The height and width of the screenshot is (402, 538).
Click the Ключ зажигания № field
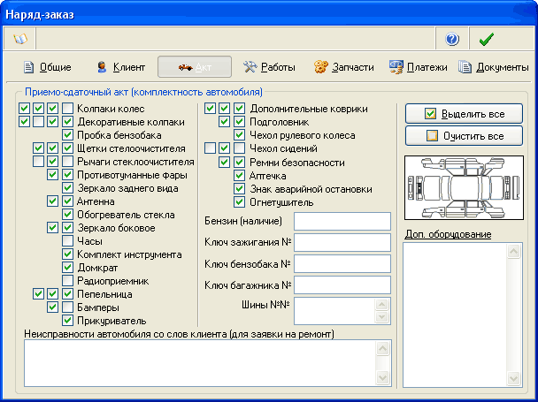342,242
